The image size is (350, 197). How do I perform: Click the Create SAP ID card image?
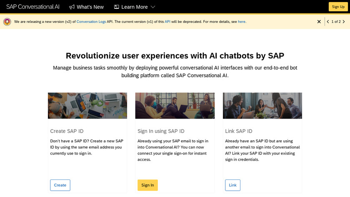(x=87, y=106)
